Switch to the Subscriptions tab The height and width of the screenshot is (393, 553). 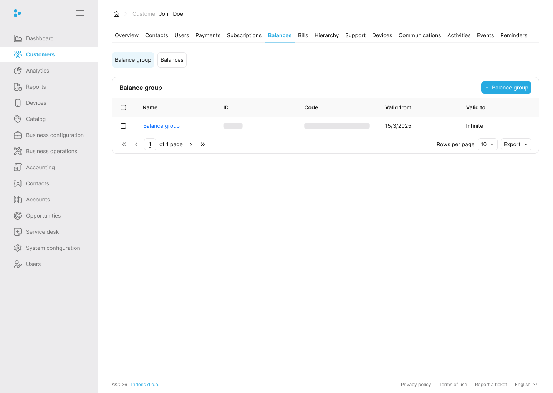point(244,35)
